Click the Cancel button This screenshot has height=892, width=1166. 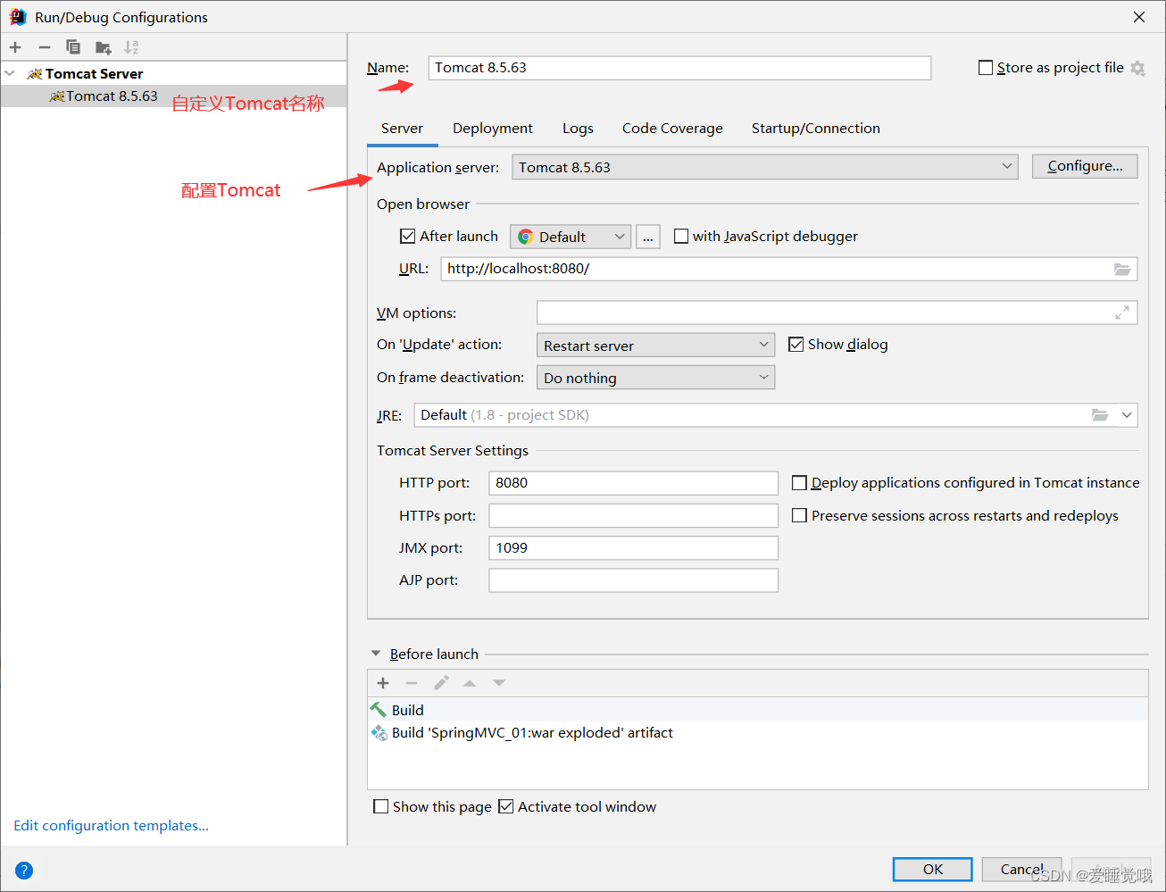[1022, 870]
